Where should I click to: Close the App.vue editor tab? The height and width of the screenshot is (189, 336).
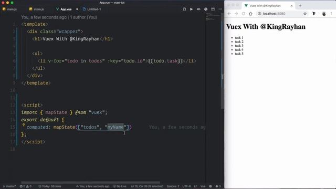[77, 9]
